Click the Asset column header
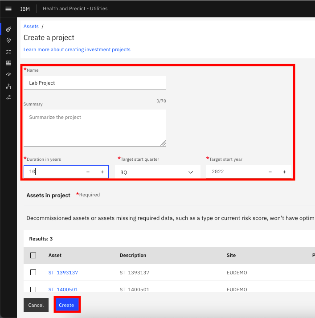 [x=55, y=255]
